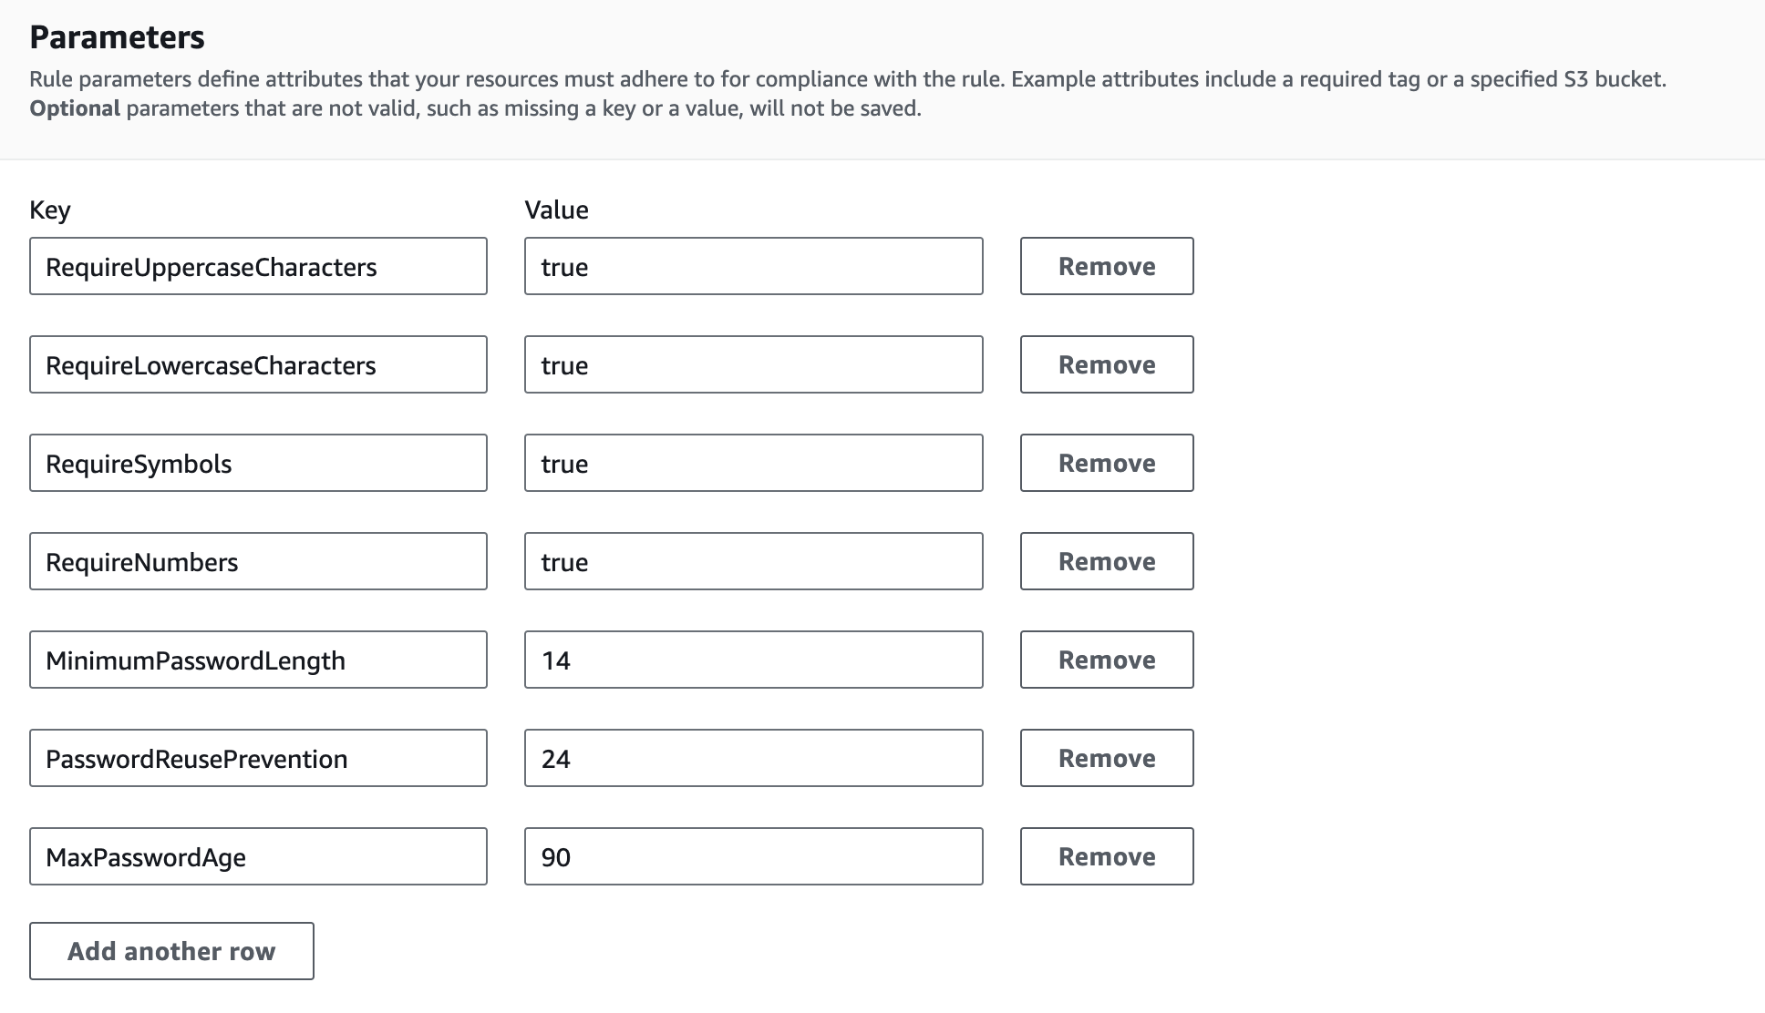Edit the RequireUppercaseCharacters value field
Screen dimensions: 1765x1013
[x=753, y=267]
